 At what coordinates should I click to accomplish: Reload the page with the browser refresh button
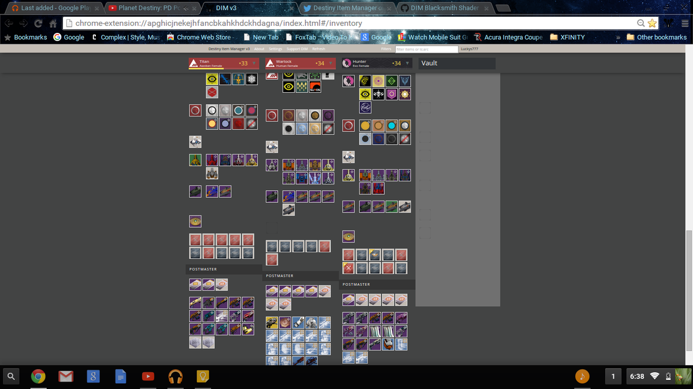38,24
